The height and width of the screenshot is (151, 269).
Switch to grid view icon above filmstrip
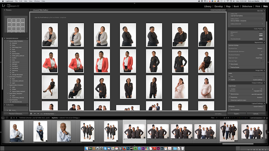click(11, 118)
